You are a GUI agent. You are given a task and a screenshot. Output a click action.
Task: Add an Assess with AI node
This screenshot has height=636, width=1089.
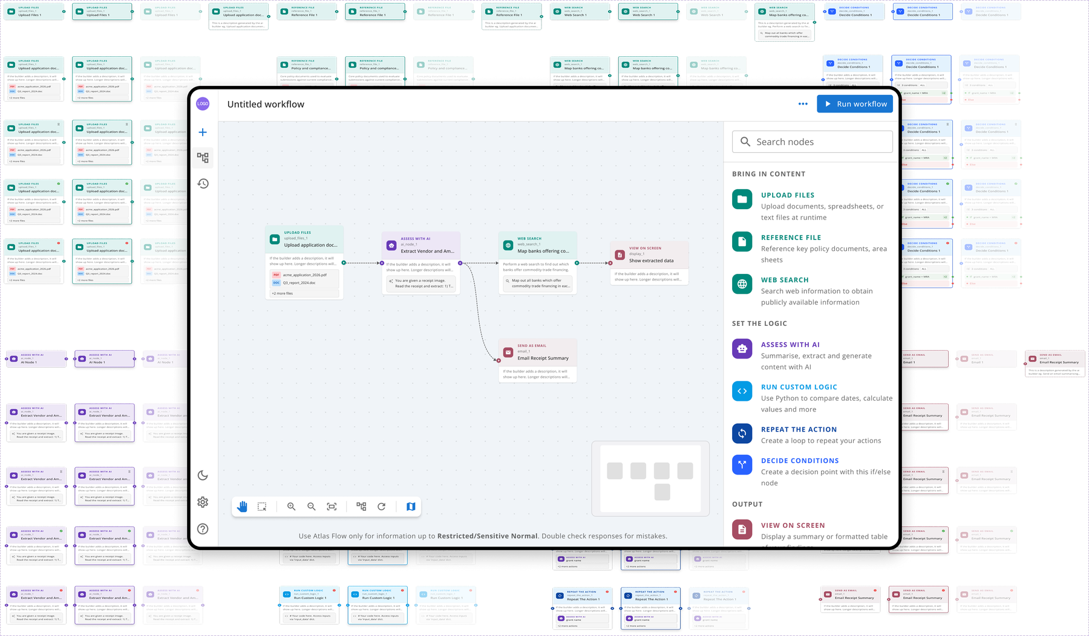click(x=813, y=355)
